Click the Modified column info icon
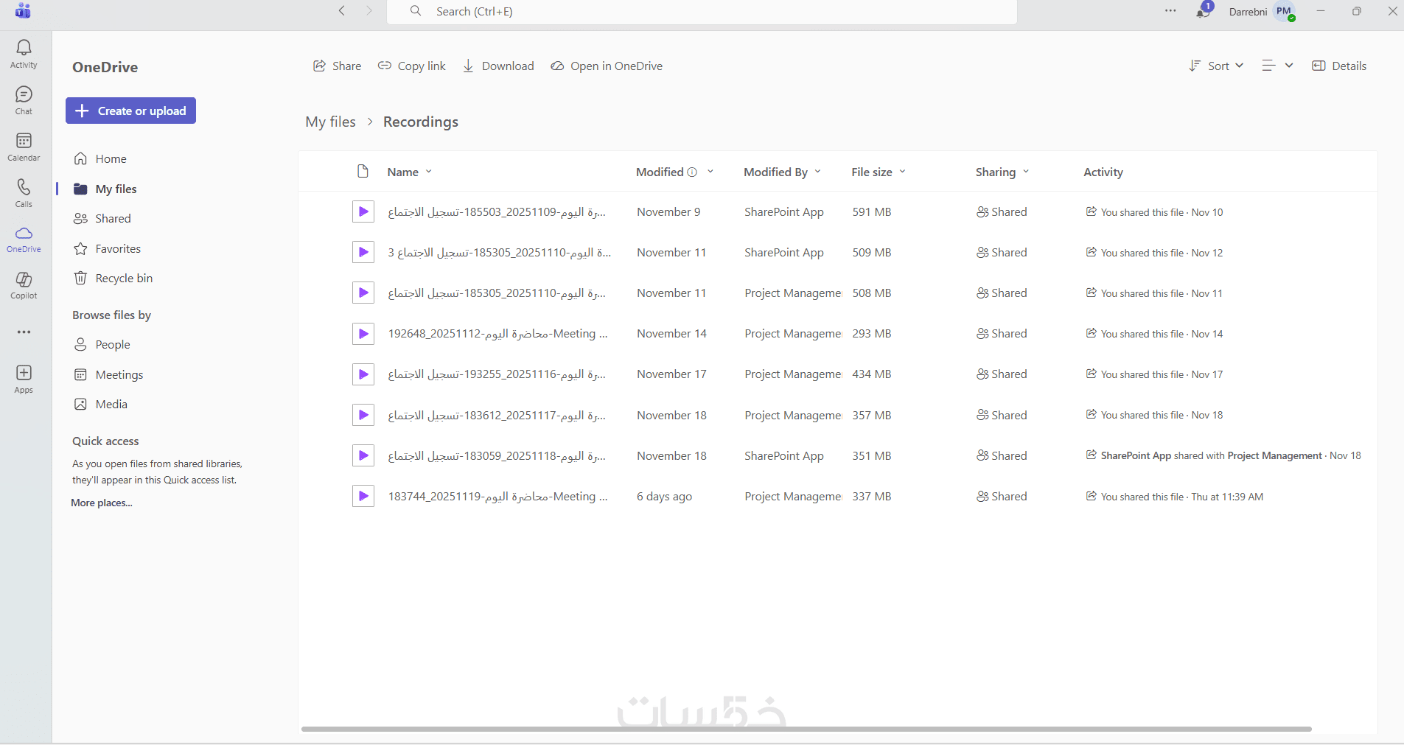Viewport: 1404px width, 745px height. pyautogui.click(x=692, y=172)
